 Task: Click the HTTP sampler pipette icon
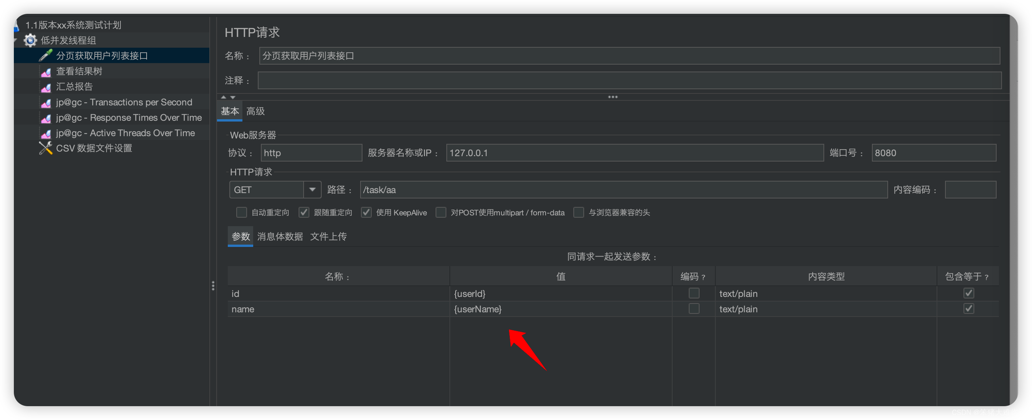click(x=46, y=55)
